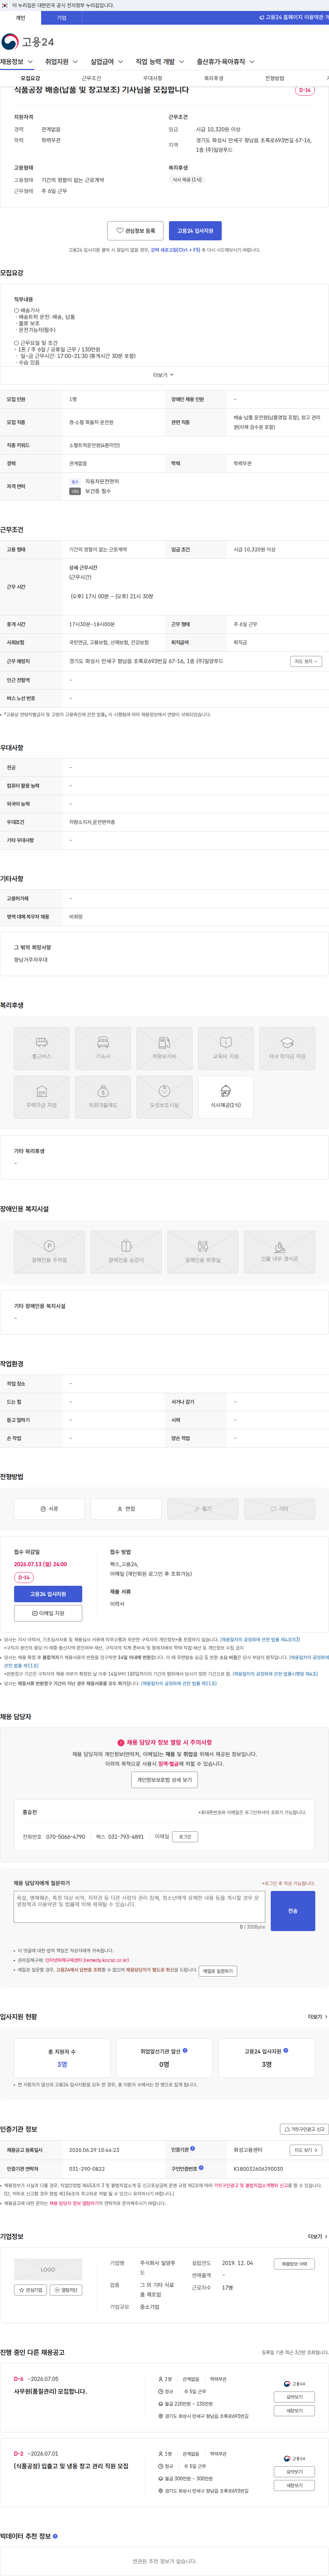Viewport: 329px width, 2576px height.
Task: Apply via 이메일 지원 button
Action: 48,1613
